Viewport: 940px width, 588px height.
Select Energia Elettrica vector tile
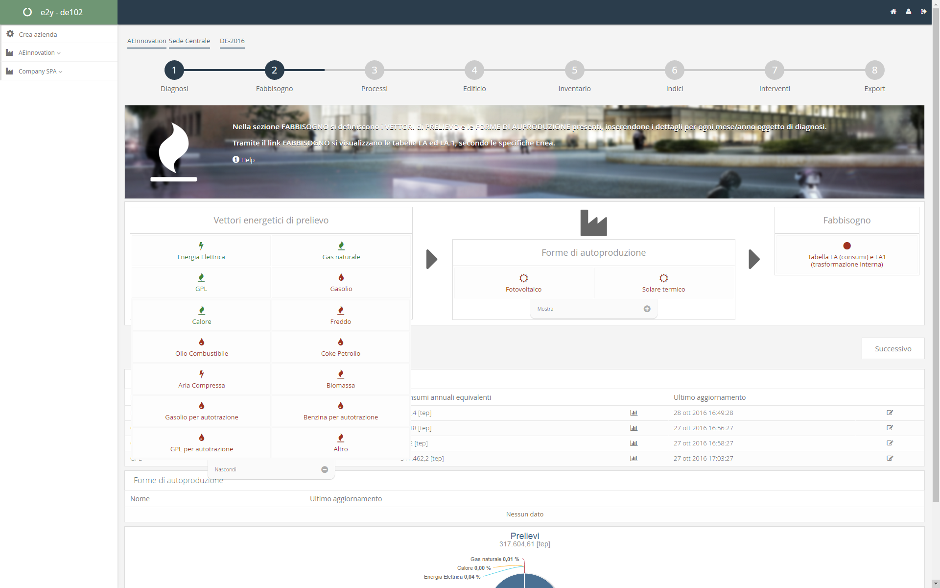coord(201,251)
